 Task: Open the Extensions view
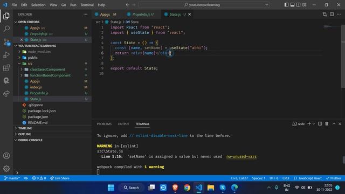click(x=6, y=68)
